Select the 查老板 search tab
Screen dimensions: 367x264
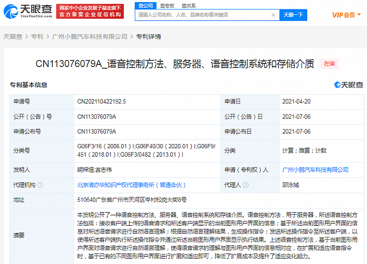coord(167,6)
